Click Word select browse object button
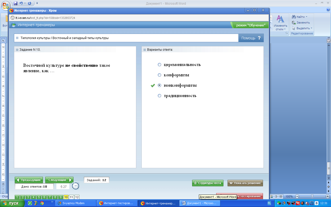This screenshot has height=207, width=331. coord(329,187)
